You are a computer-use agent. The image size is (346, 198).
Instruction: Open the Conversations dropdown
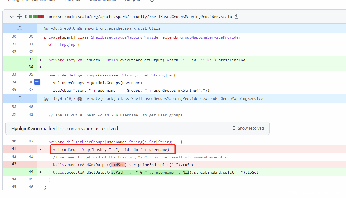tap(103, 1)
